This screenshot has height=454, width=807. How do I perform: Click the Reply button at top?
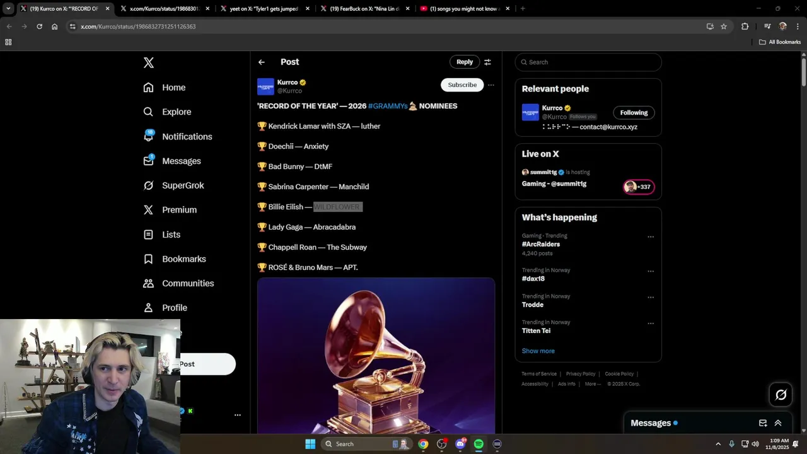(x=465, y=62)
